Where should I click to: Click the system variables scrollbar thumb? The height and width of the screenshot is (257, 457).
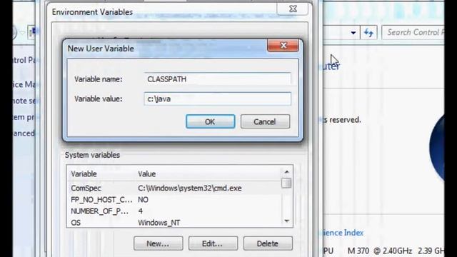point(287,183)
